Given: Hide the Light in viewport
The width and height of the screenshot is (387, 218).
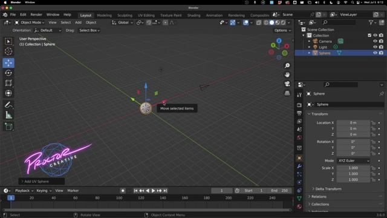Looking at the screenshot, I should point(375,47).
